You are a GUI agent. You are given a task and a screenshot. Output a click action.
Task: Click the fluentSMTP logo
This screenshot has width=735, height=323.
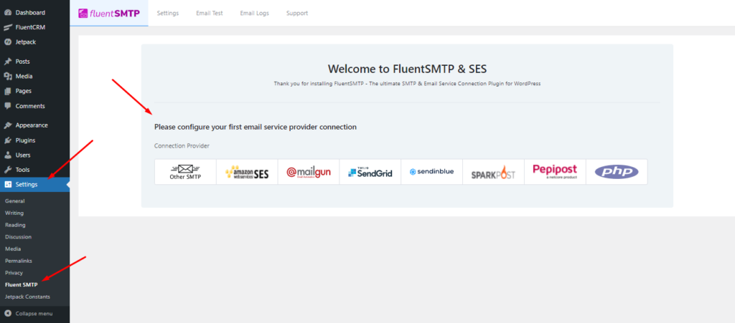[x=109, y=13]
